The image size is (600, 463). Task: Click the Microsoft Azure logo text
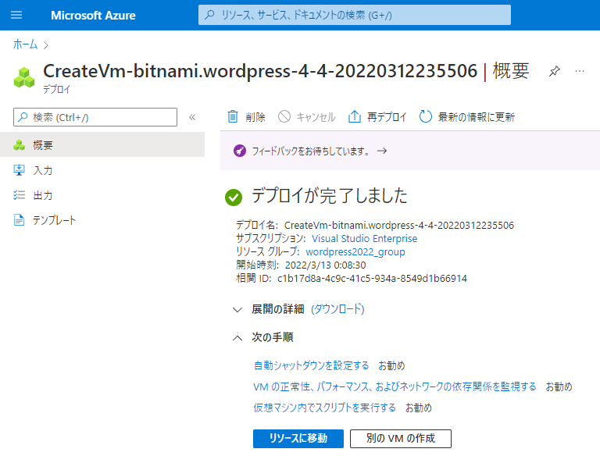pyautogui.click(x=93, y=16)
